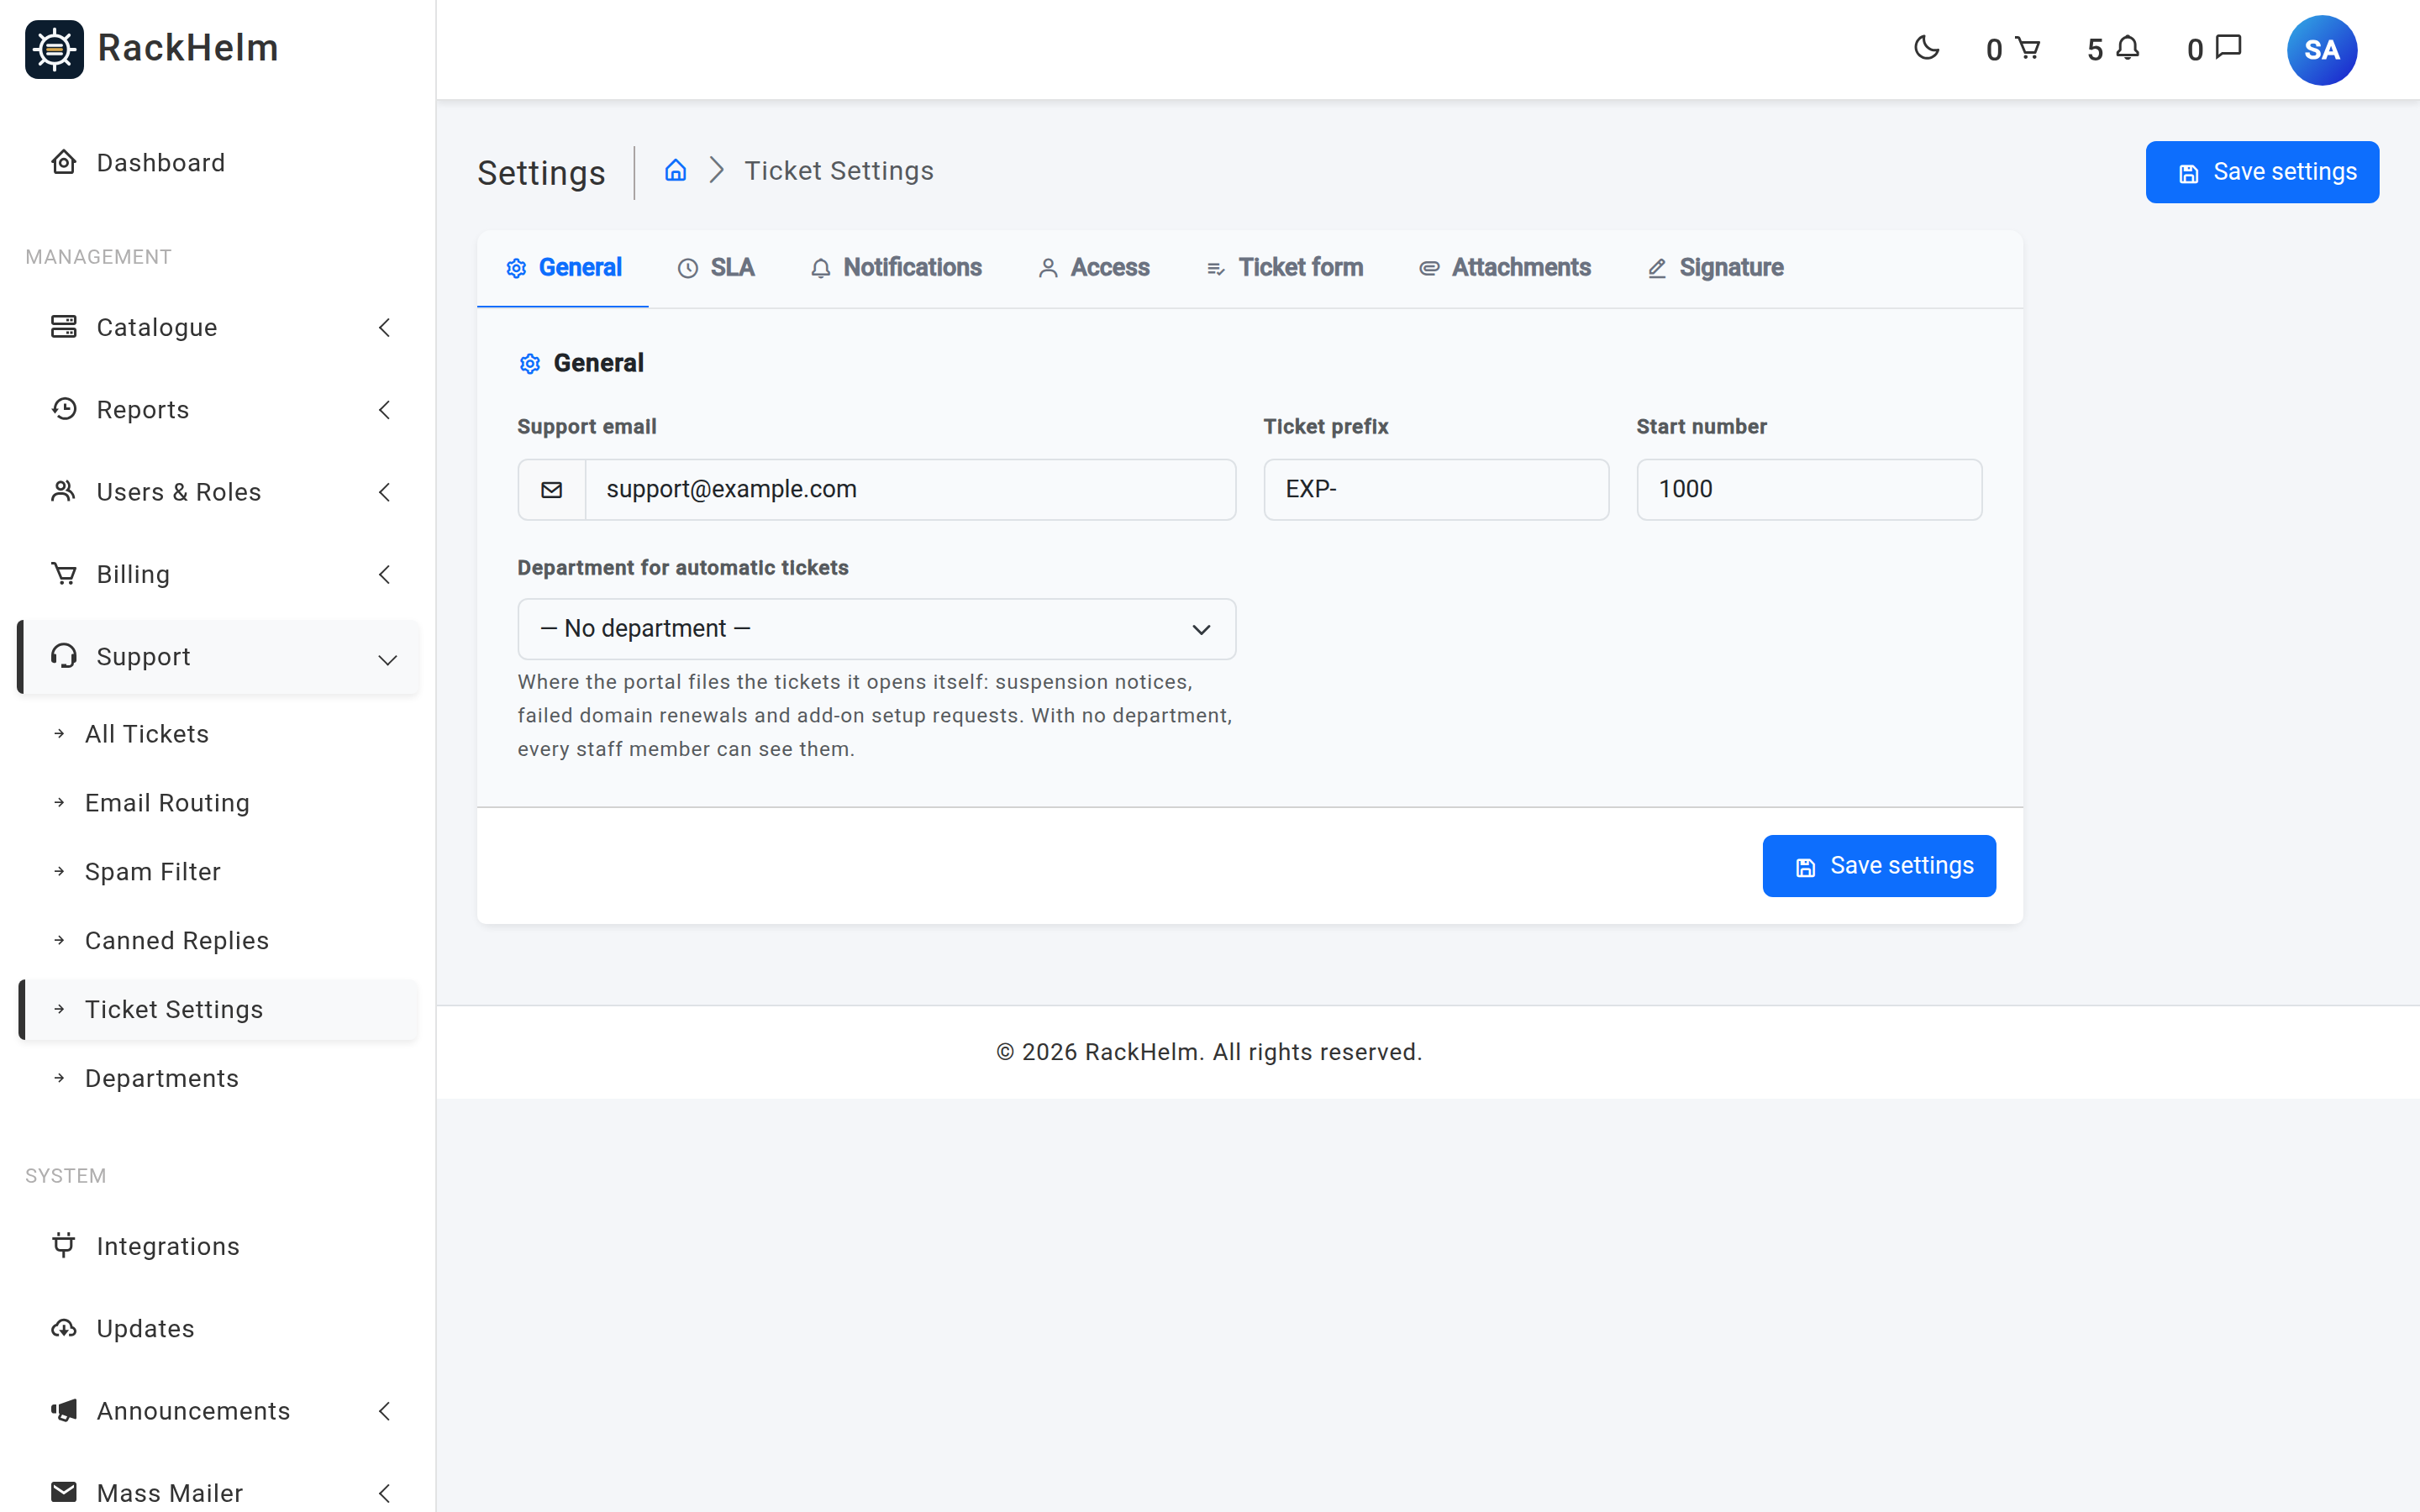Open the shopping cart icon
Screen dimensions: 2420x1512
coord(2027,48)
